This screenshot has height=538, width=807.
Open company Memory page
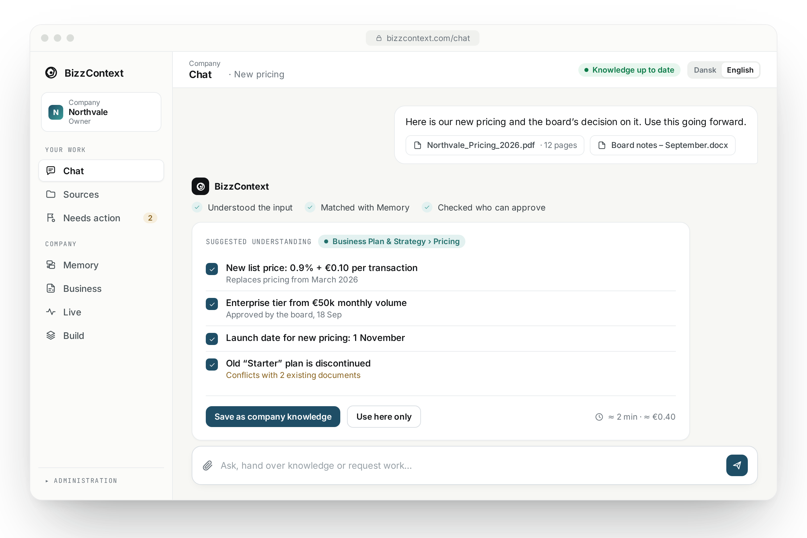click(x=101, y=265)
